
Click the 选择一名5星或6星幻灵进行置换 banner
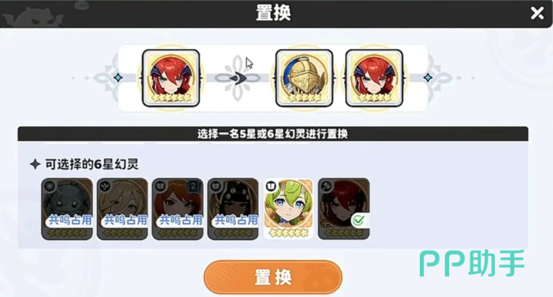click(x=273, y=134)
